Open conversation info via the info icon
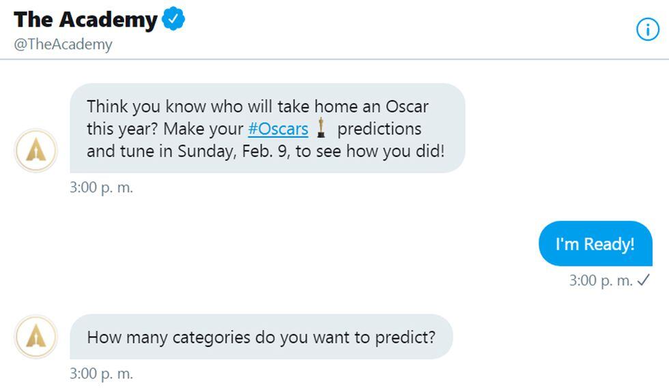The image size is (669, 390). pyautogui.click(x=647, y=29)
